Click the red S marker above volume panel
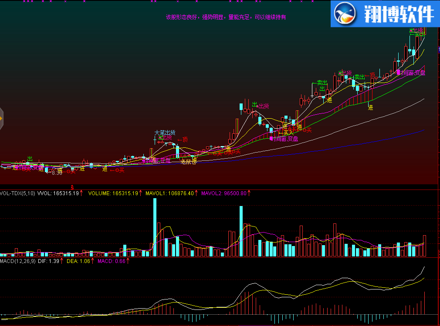 click(x=72, y=187)
